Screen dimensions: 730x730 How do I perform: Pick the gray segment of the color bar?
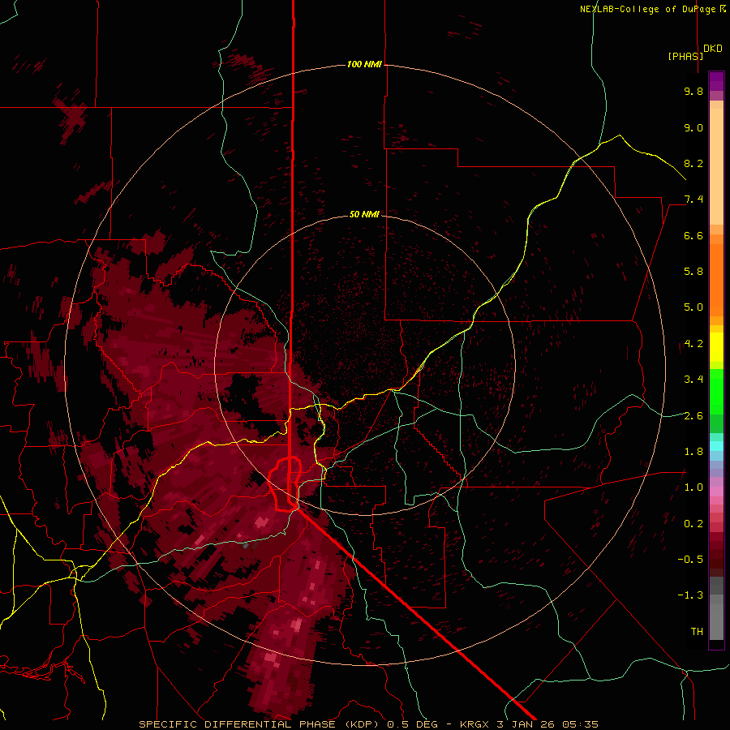click(x=716, y=609)
